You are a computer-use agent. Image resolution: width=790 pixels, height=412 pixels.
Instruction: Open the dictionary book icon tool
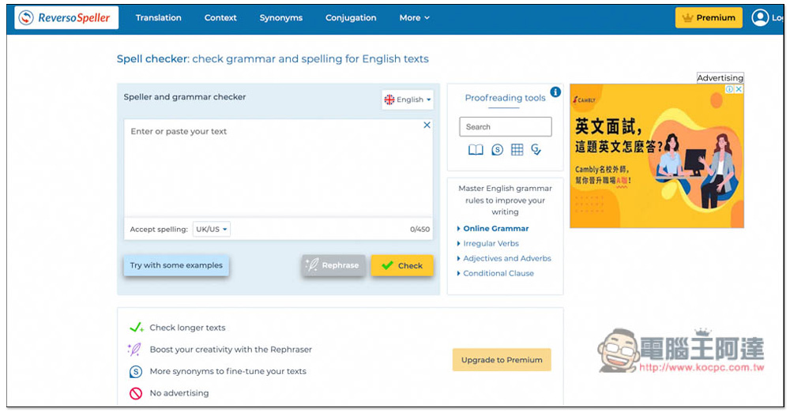tap(476, 150)
